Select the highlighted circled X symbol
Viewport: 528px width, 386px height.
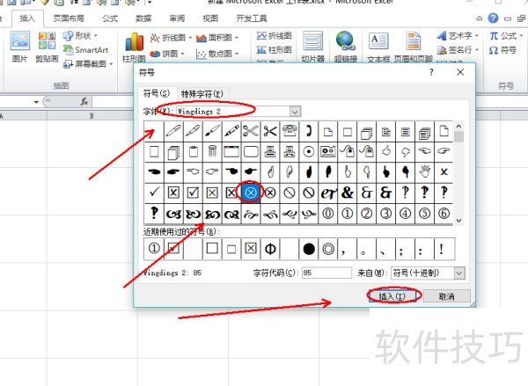pos(250,192)
